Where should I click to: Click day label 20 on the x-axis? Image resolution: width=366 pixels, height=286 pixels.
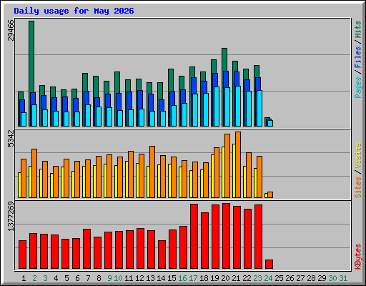point(225,278)
